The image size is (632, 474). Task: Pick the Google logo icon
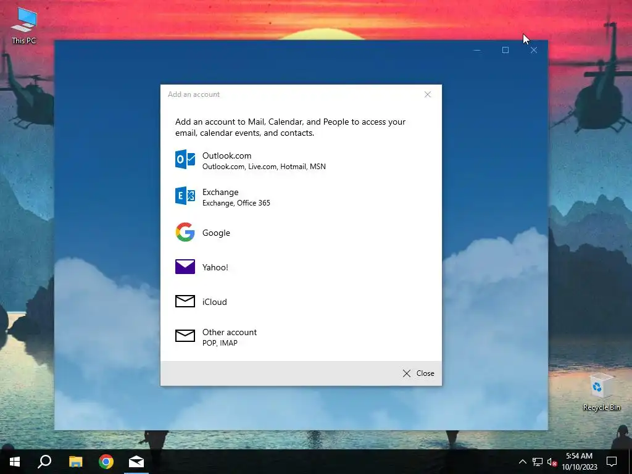pos(185,232)
